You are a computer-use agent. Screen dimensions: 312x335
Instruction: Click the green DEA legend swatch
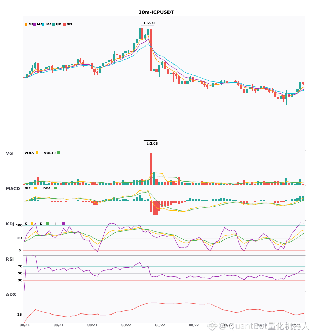(x=55, y=188)
